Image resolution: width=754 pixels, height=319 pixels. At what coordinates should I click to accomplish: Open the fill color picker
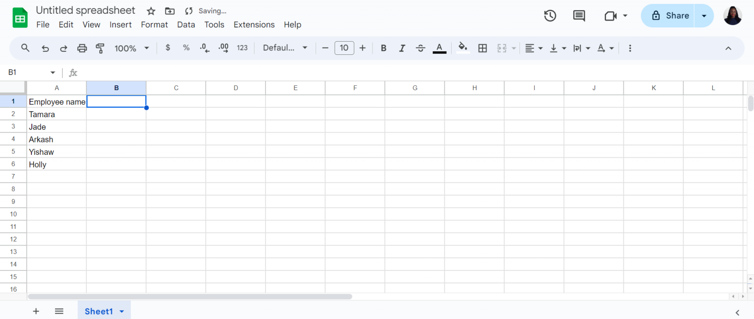coord(462,48)
